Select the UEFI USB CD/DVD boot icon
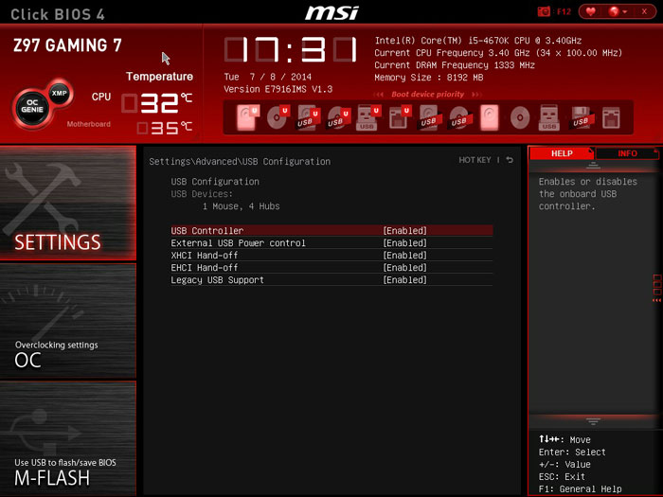 [338, 117]
